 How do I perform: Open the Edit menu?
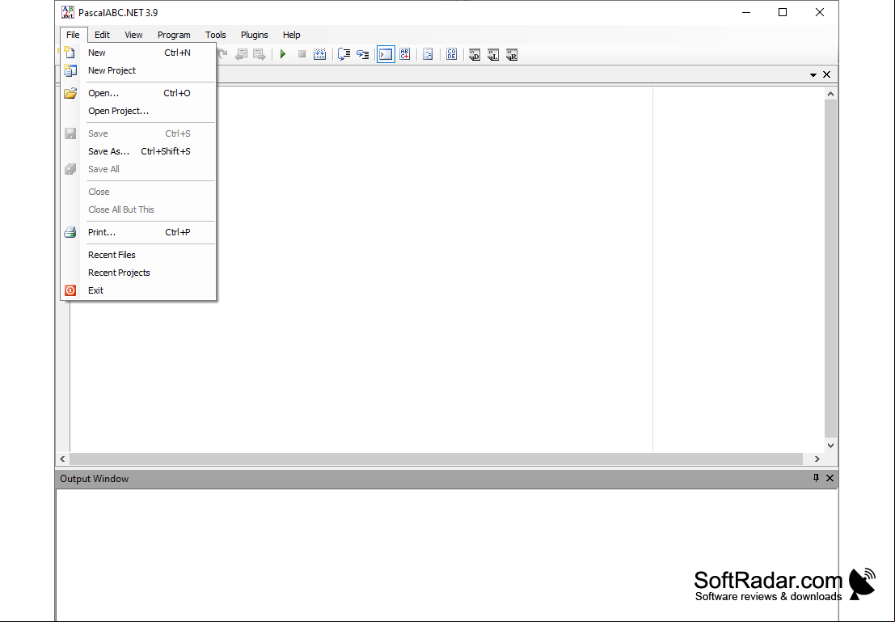102,35
